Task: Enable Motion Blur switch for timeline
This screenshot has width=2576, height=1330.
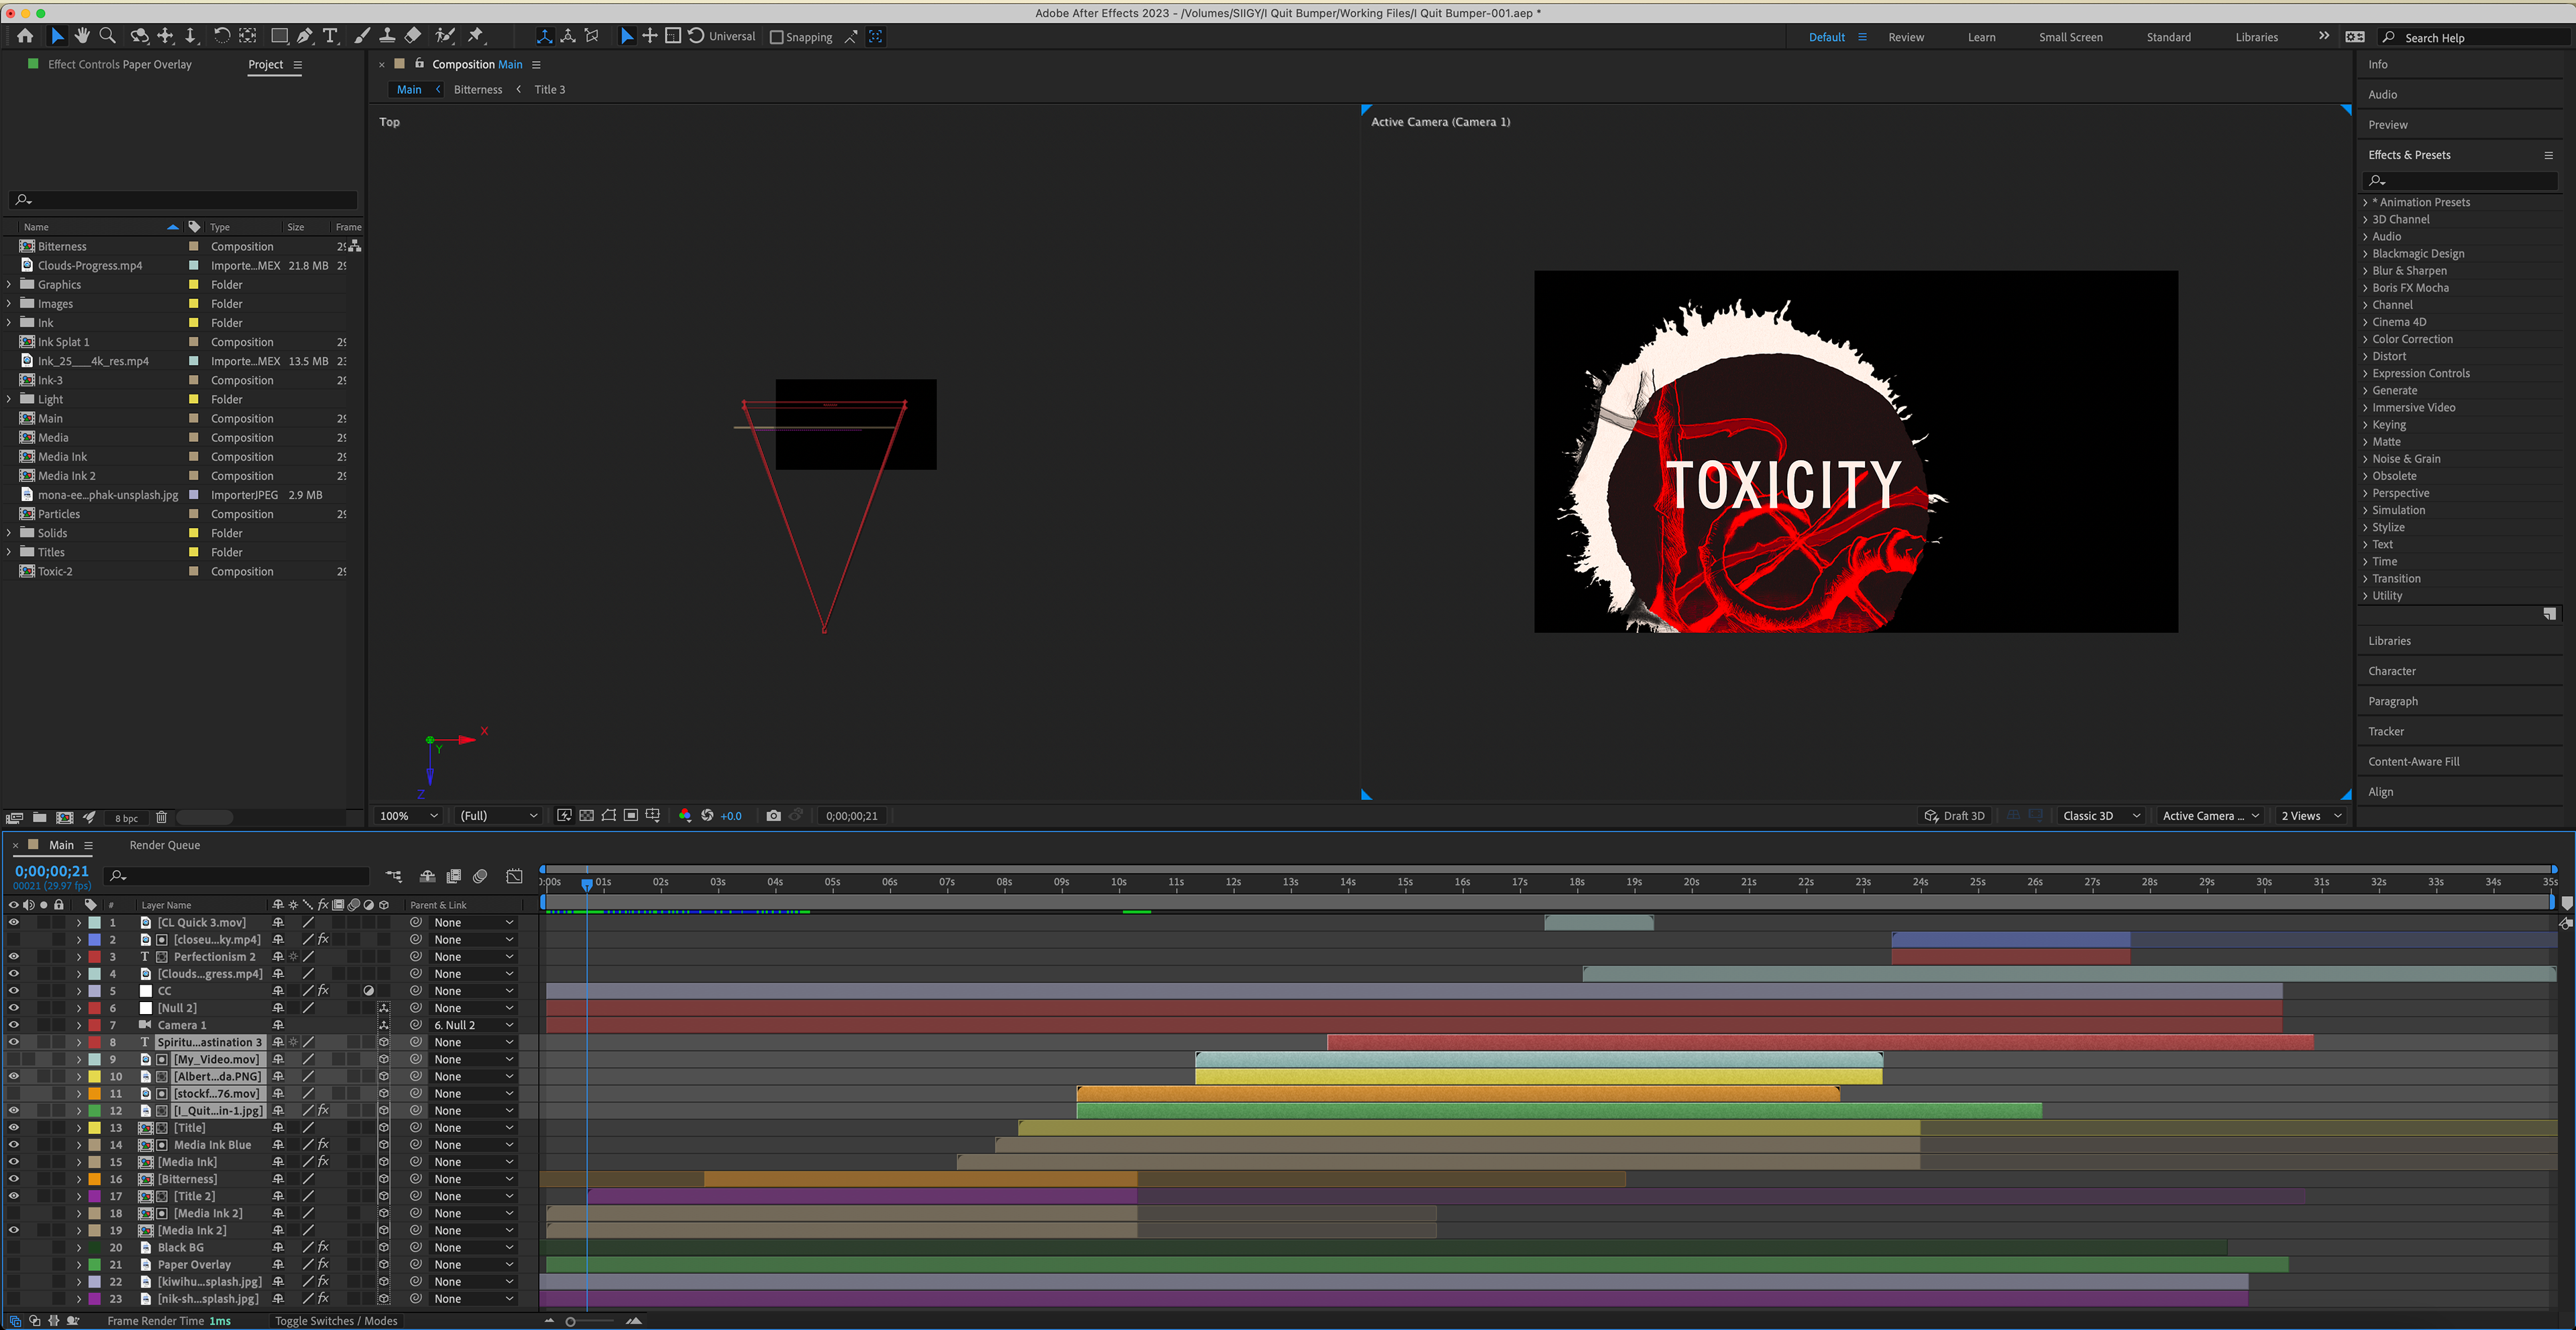Action: pos(480,876)
